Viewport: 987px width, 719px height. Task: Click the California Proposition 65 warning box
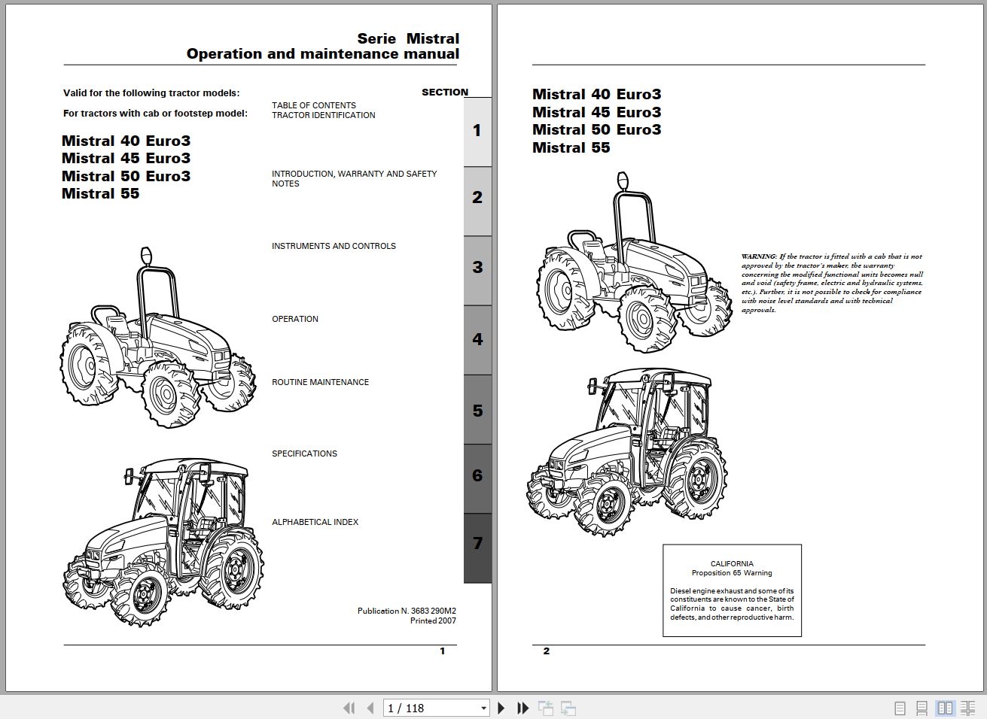coord(732,590)
